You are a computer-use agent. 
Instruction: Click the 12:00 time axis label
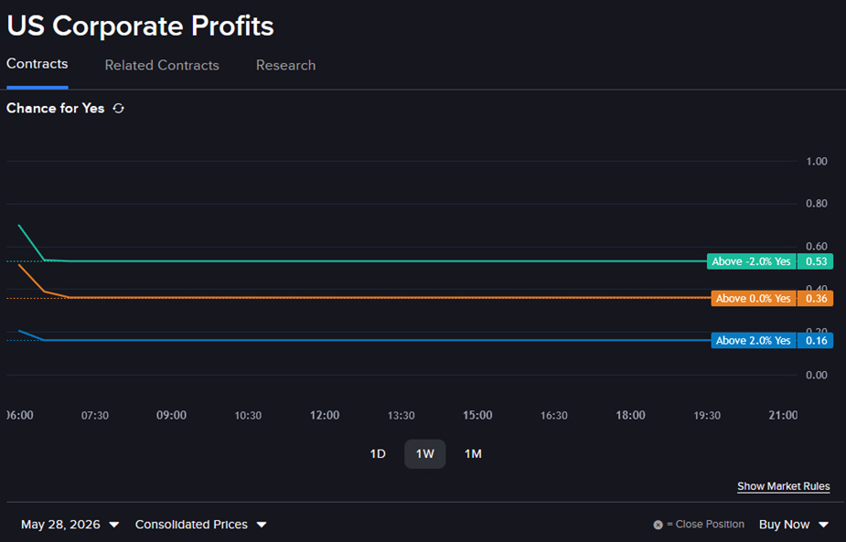(325, 415)
